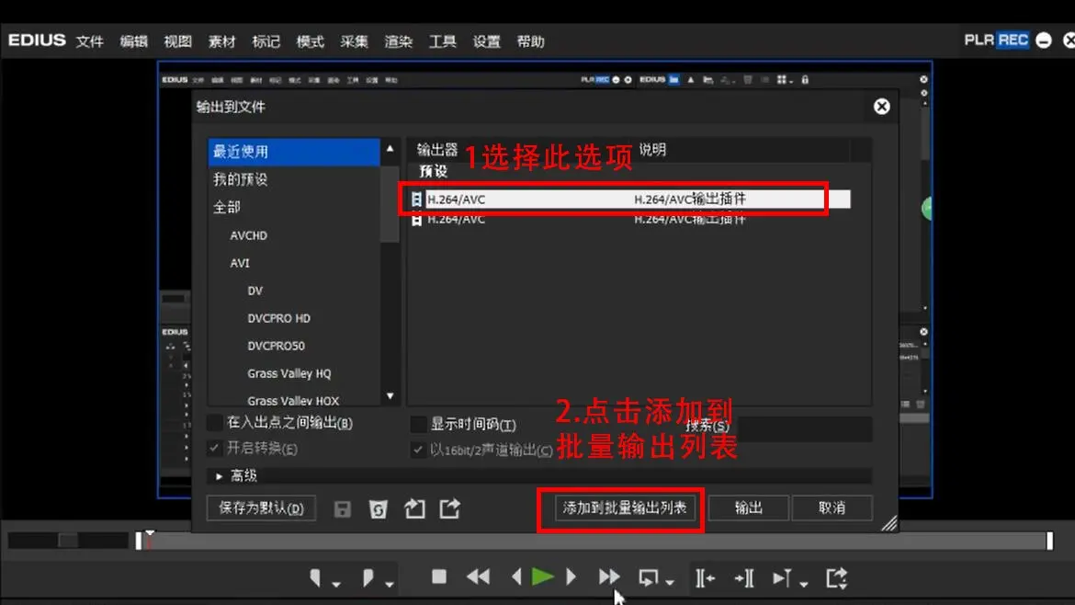The height and width of the screenshot is (605, 1075).
Task: Click the 取消 button
Action: point(832,508)
